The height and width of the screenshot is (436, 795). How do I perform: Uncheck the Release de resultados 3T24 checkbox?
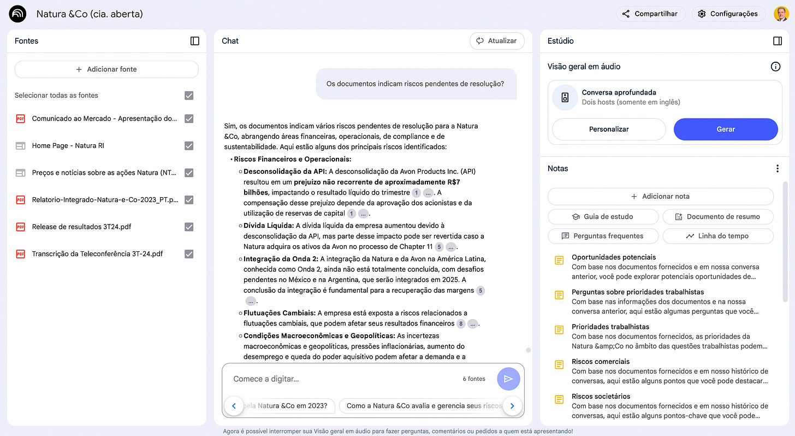click(x=189, y=227)
